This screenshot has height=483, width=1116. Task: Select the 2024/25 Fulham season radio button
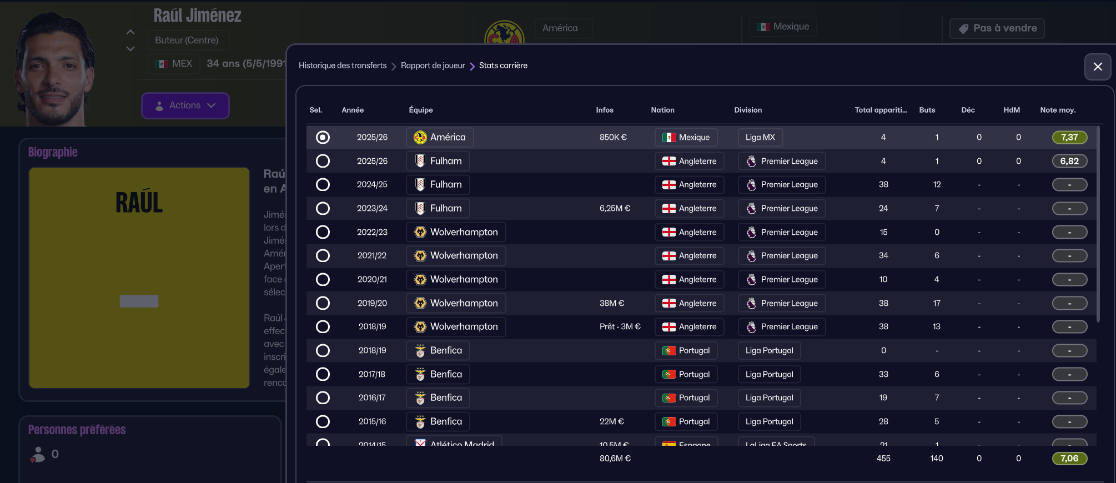(x=323, y=184)
